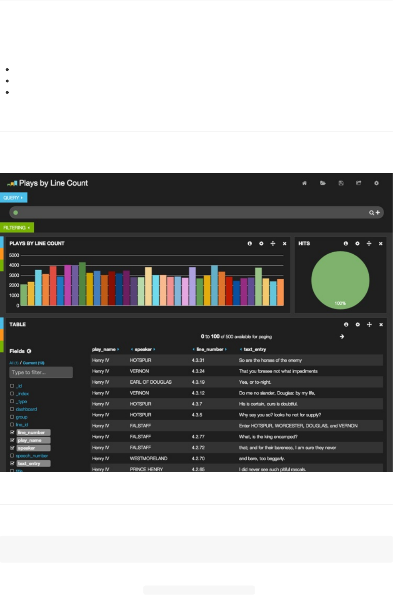Click the search magnifier icon in query bar
The width and height of the screenshot is (393, 595).
tap(371, 213)
